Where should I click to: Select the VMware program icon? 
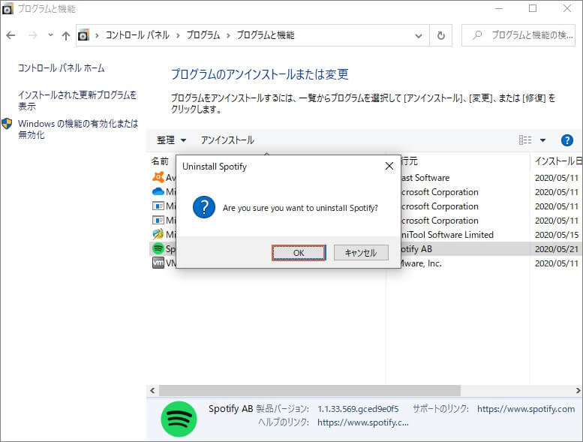tap(158, 263)
